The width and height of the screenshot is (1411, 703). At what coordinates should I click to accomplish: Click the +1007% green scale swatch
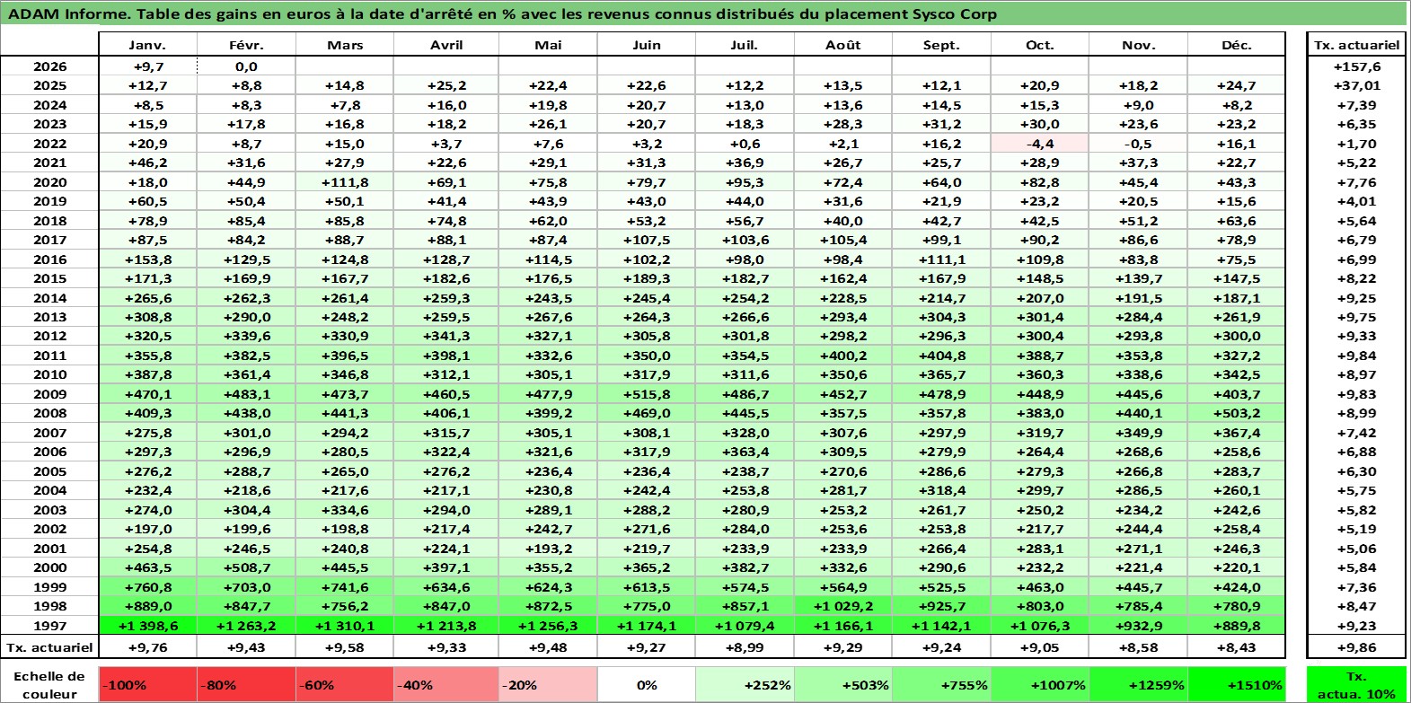tap(1040, 684)
